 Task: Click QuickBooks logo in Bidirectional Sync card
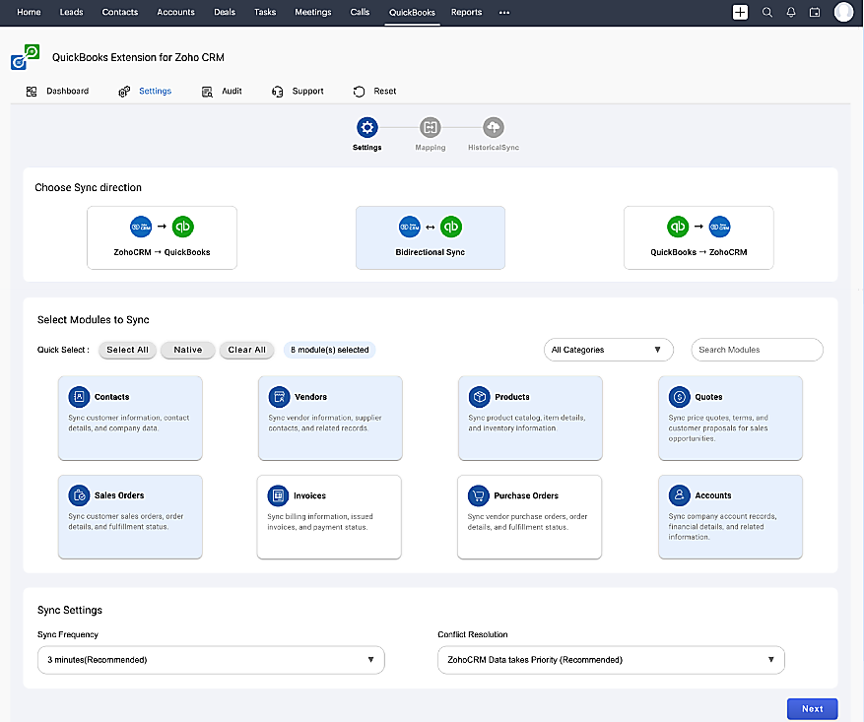(x=451, y=227)
